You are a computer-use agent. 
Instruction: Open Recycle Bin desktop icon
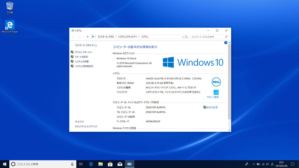pos(10,8)
